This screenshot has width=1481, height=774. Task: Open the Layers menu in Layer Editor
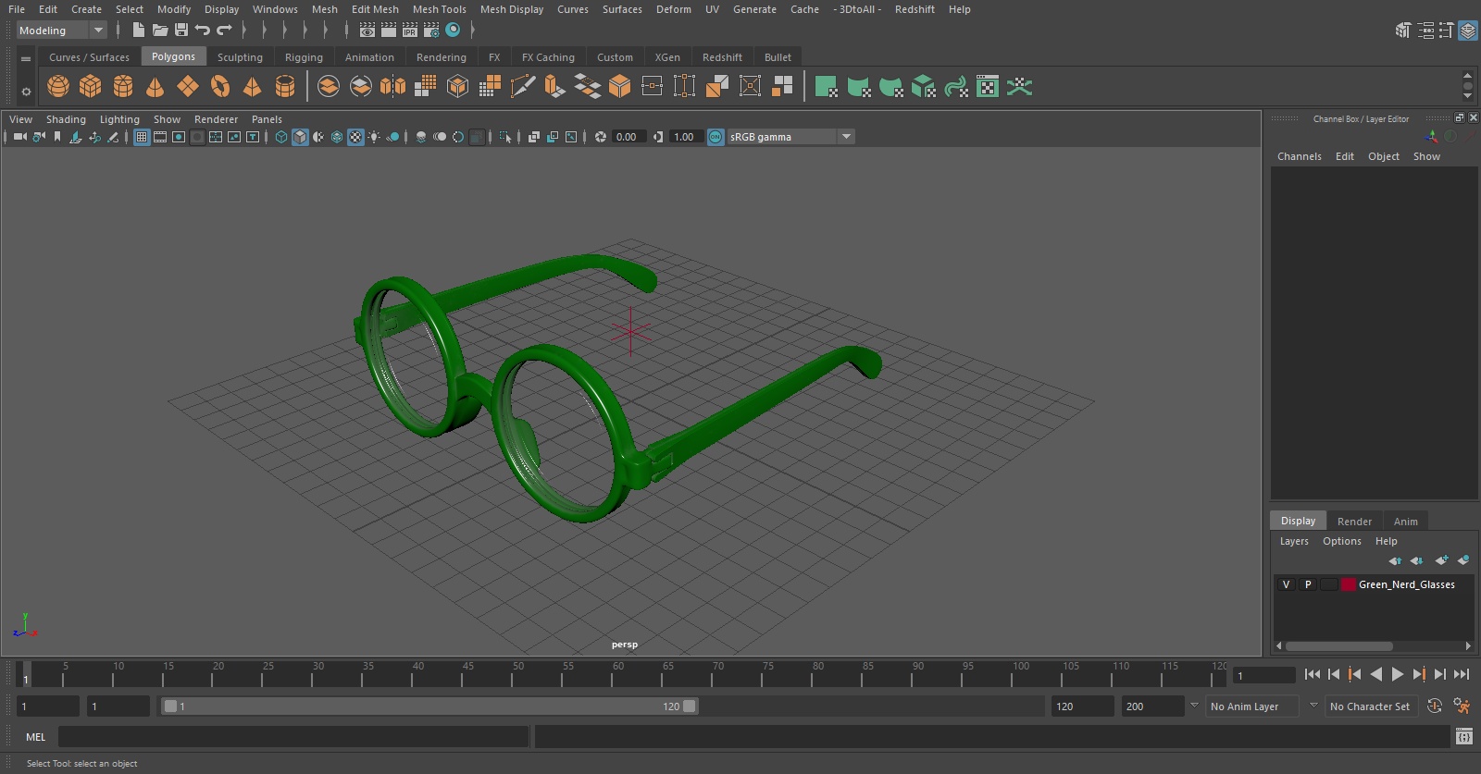point(1294,541)
